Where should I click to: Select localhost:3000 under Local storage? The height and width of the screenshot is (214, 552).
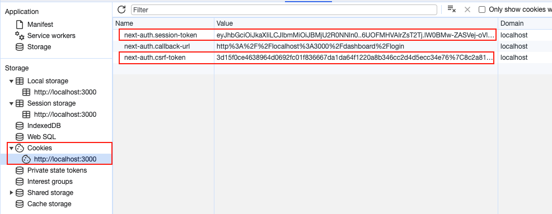pos(65,92)
